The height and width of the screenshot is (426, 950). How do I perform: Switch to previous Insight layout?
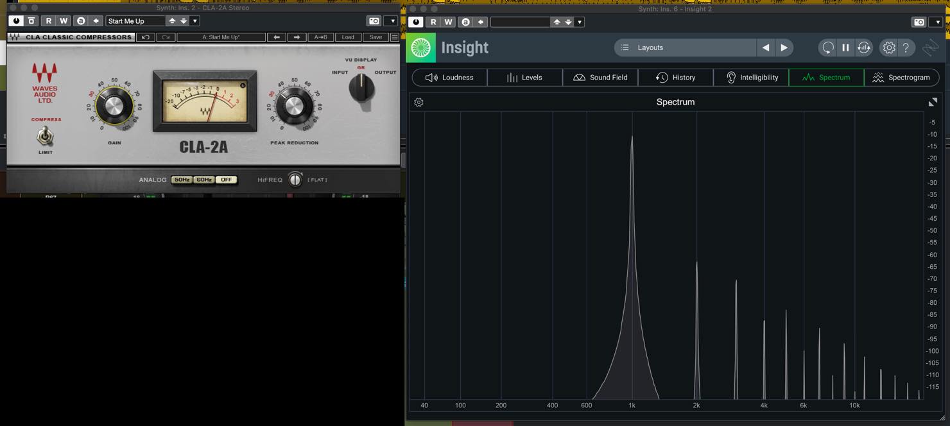pyautogui.click(x=766, y=47)
